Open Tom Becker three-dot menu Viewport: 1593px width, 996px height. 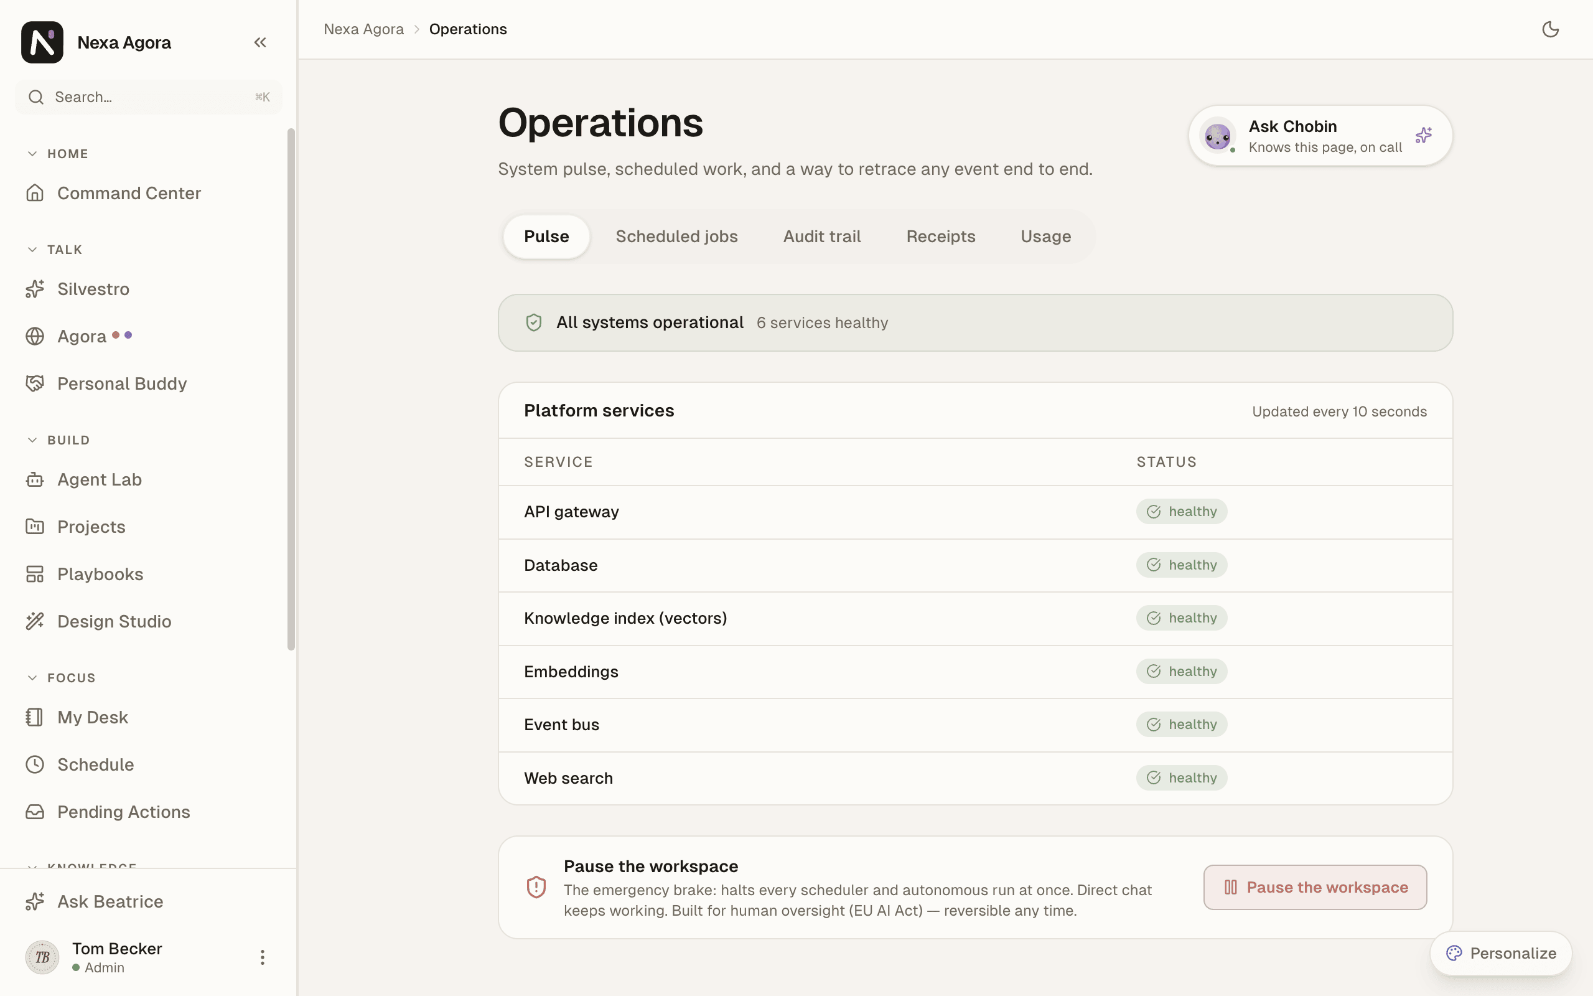[x=262, y=957]
